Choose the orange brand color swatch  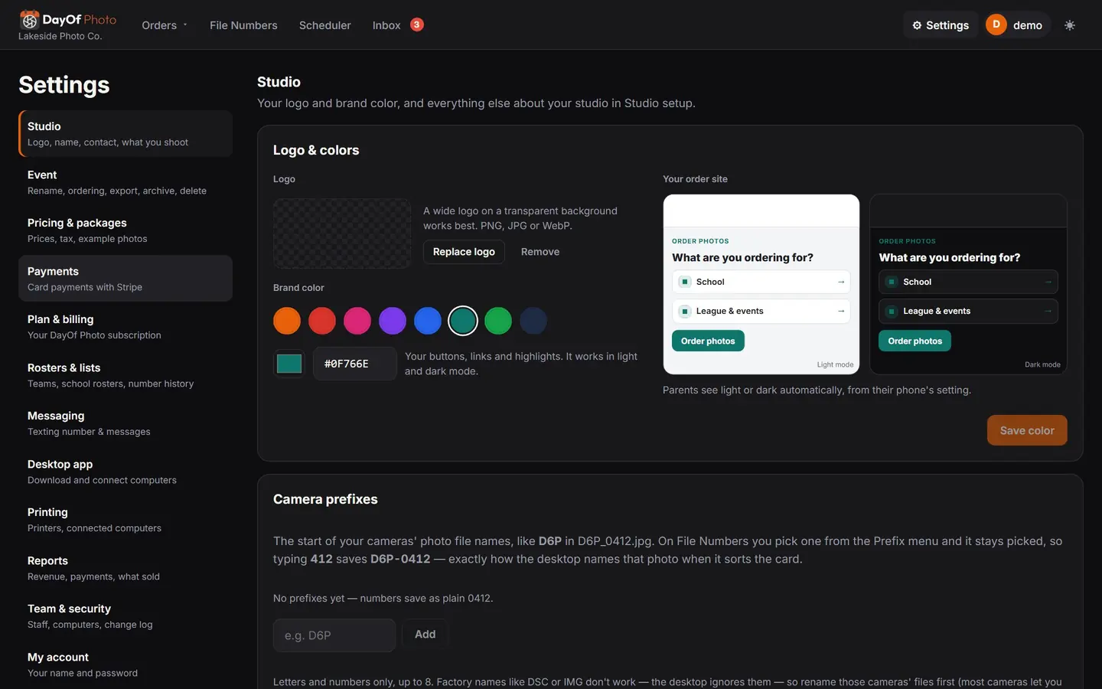point(287,321)
